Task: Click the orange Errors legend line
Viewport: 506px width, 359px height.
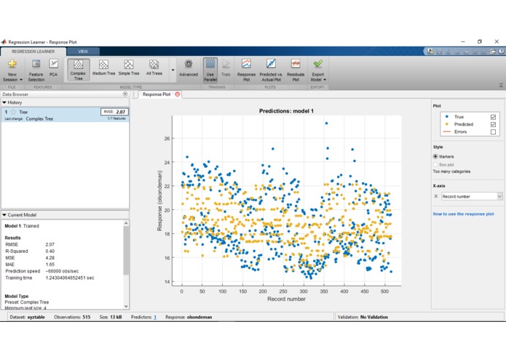Action: click(x=446, y=132)
